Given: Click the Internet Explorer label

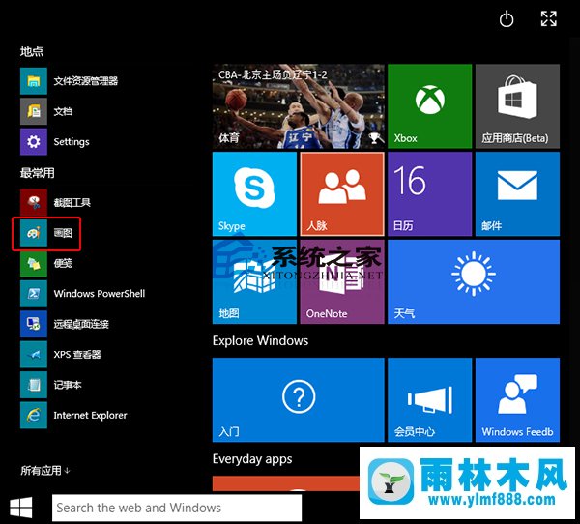Looking at the screenshot, I should pos(90,415).
